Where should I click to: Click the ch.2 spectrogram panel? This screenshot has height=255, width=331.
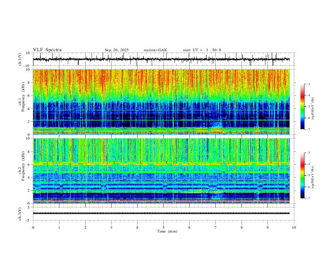[x=161, y=171]
